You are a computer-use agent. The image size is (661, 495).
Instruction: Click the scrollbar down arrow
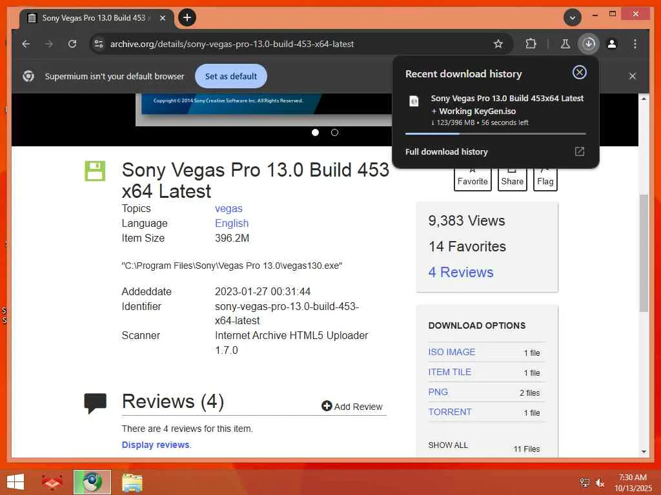(644, 452)
